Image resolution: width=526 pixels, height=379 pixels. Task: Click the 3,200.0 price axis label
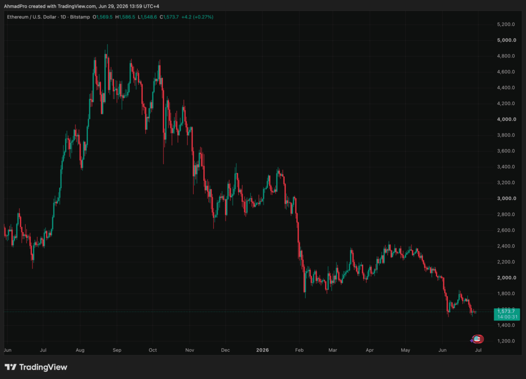pos(506,183)
